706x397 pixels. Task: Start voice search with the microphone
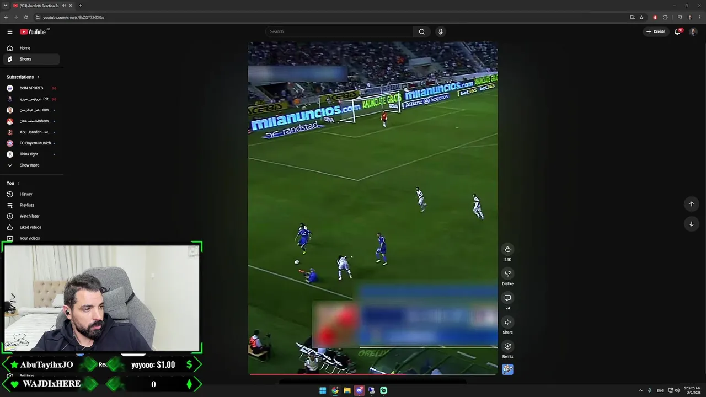(440, 31)
